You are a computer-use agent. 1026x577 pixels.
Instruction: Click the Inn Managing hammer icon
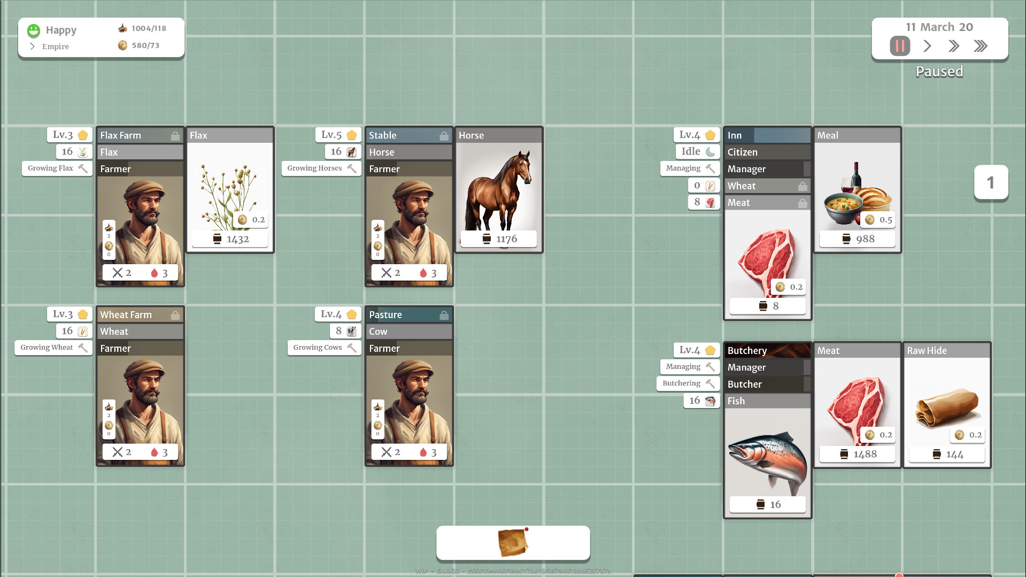tap(710, 168)
